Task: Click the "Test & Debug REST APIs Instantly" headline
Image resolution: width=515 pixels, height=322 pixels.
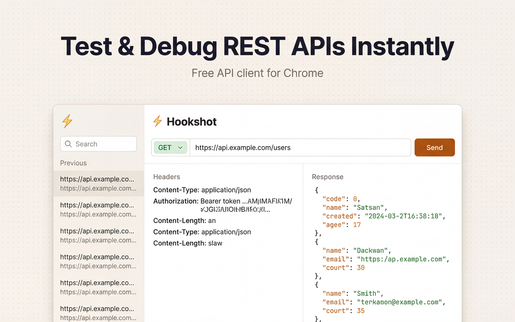Action: pyautogui.click(x=257, y=46)
